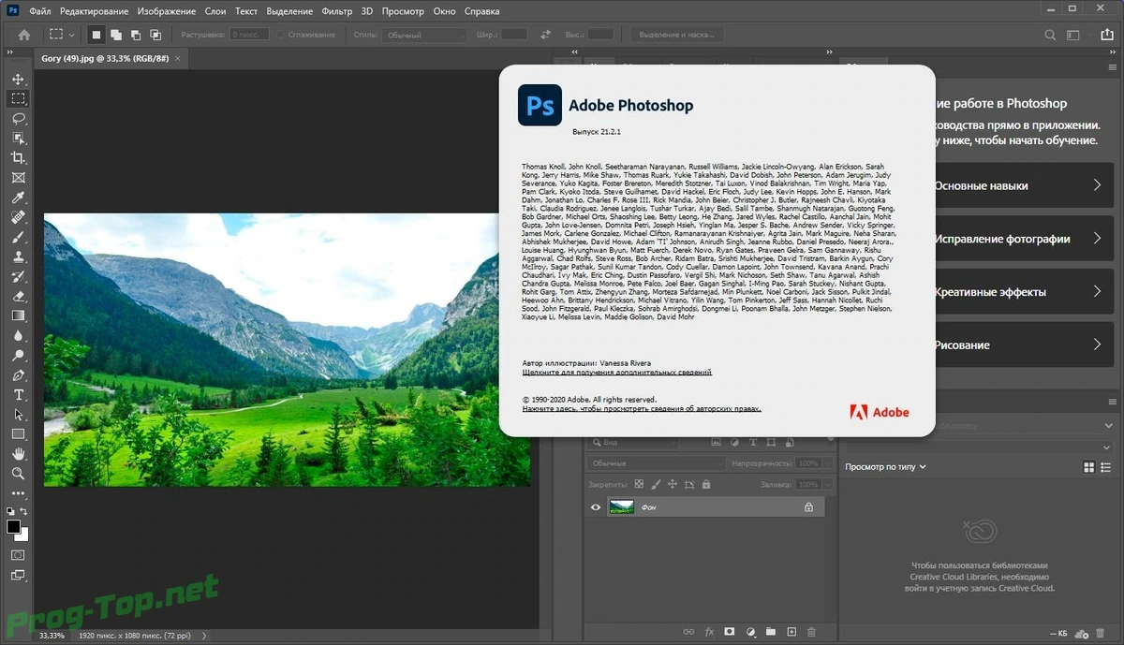The height and width of the screenshot is (645, 1124).
Task: Expand the Рисование learn section
Action: coord(1023,345)
